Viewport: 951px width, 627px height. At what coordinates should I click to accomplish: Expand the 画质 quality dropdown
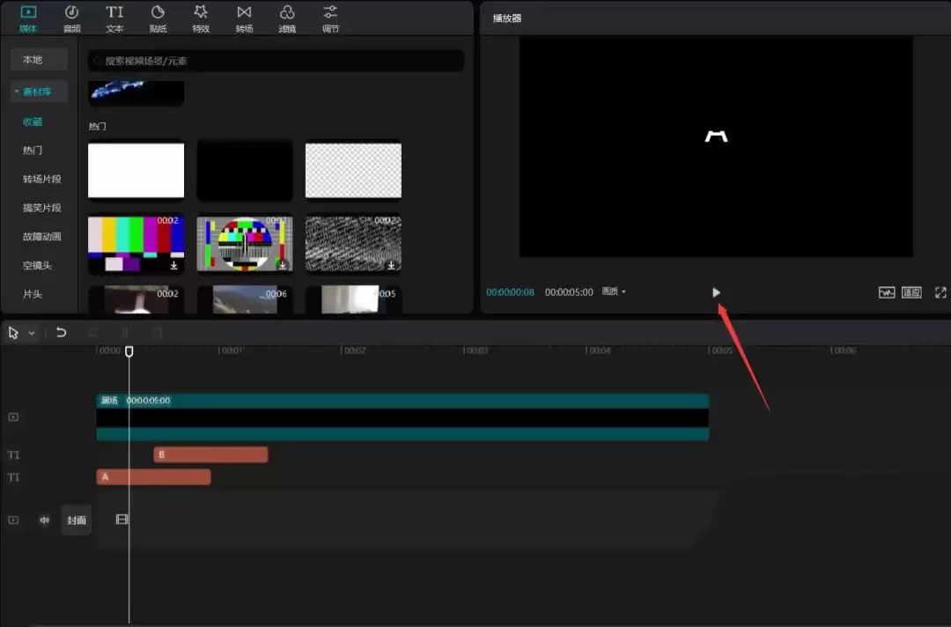(x=614, y=291)
